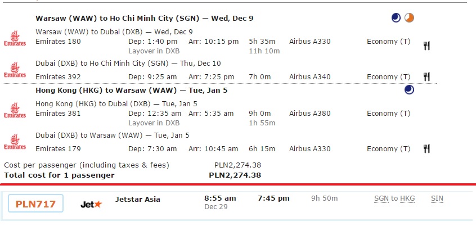
Task: Click the meal icon for Emirates 180
Action: click(426, 46)
